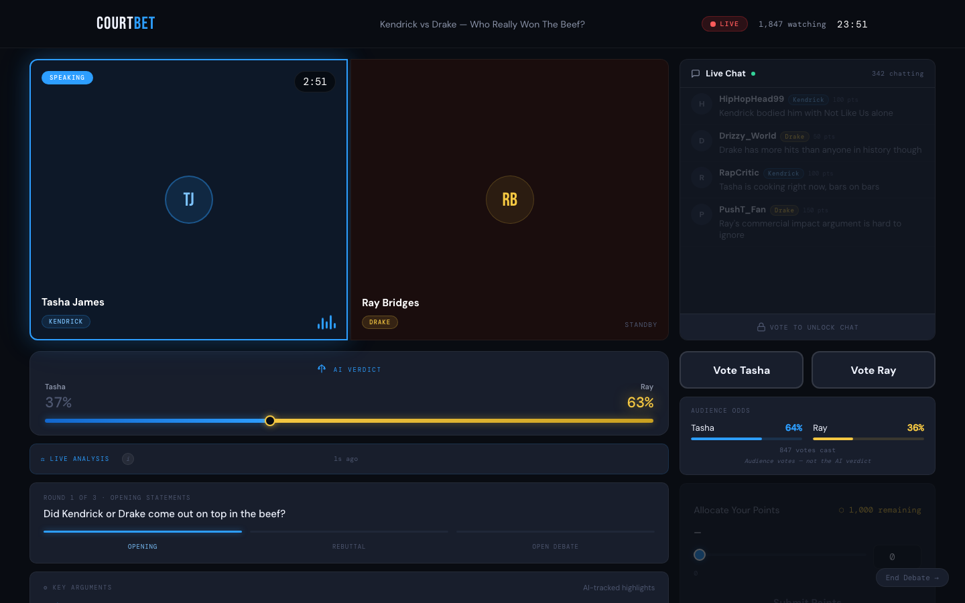Click the '847 votes cast' text
The height and width of the screenshot is (603, 965).
tap(808, 450)
